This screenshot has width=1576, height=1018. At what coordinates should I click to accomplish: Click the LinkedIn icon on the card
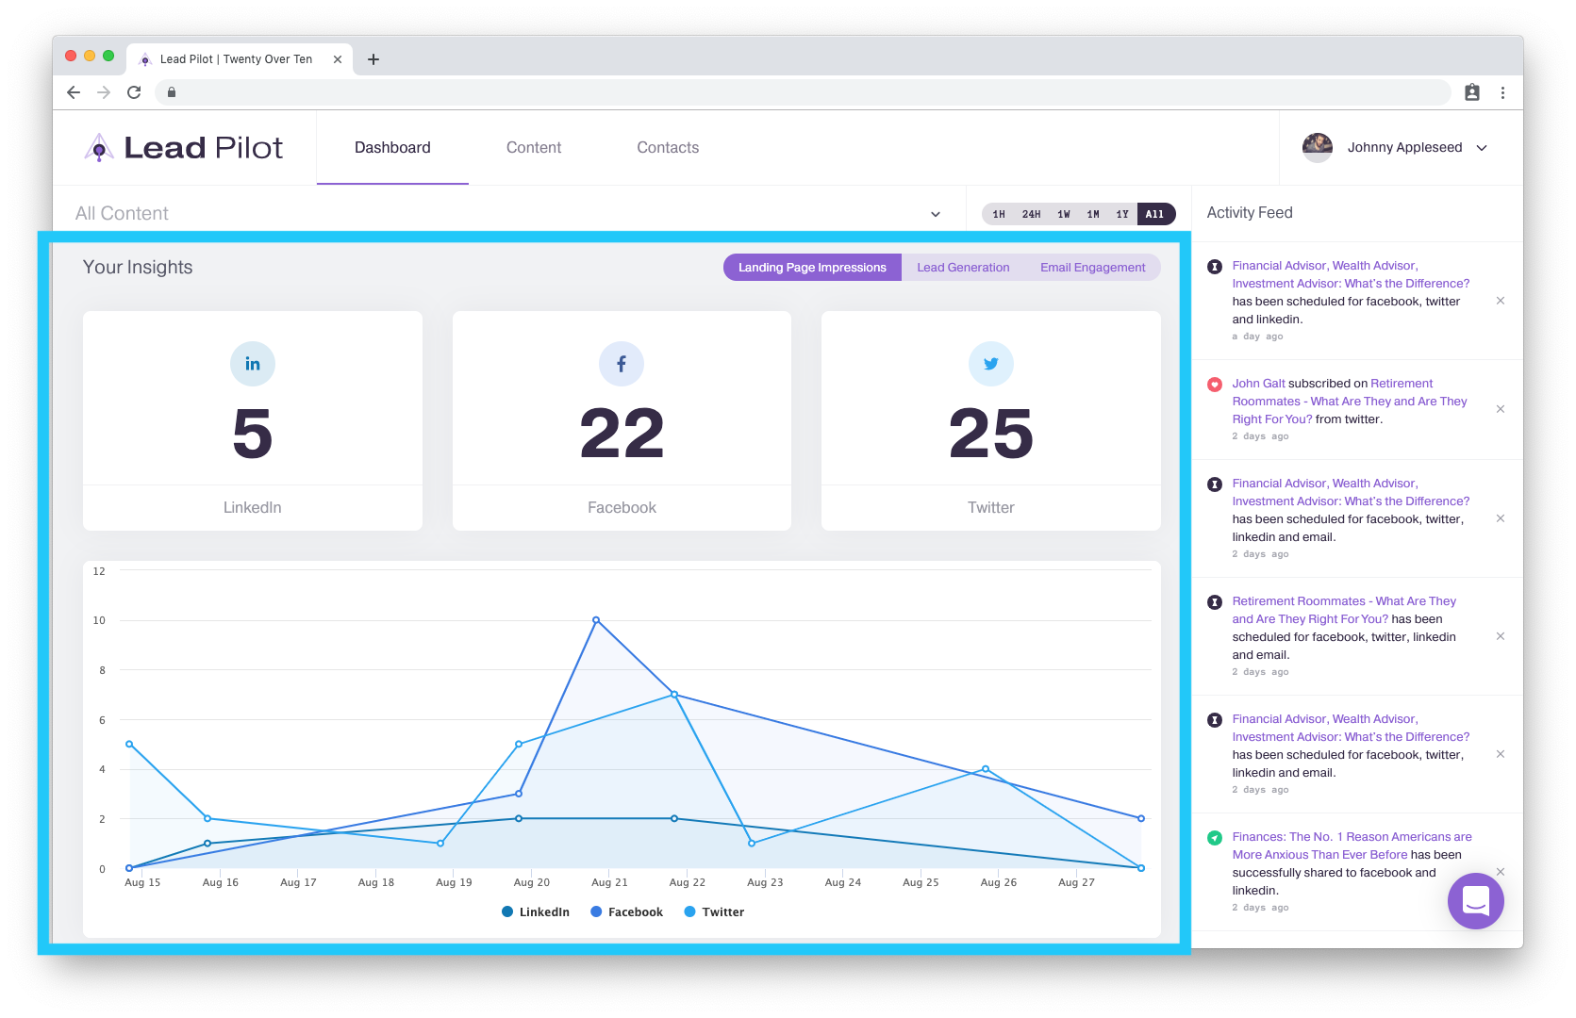253,364
